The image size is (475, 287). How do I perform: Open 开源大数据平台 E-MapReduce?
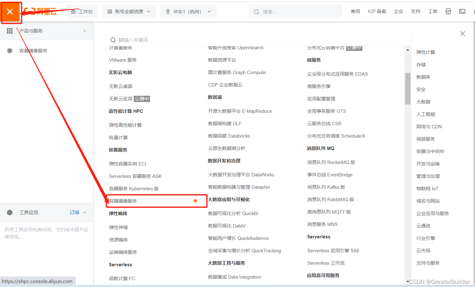point(240,111)
